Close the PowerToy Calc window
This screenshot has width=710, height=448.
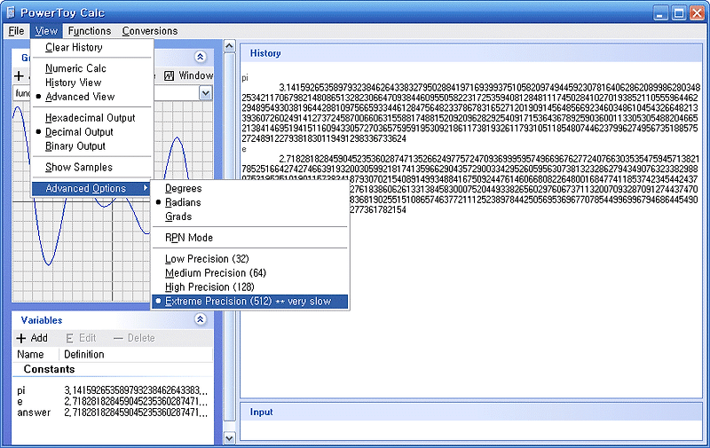[x=697, y=12]
